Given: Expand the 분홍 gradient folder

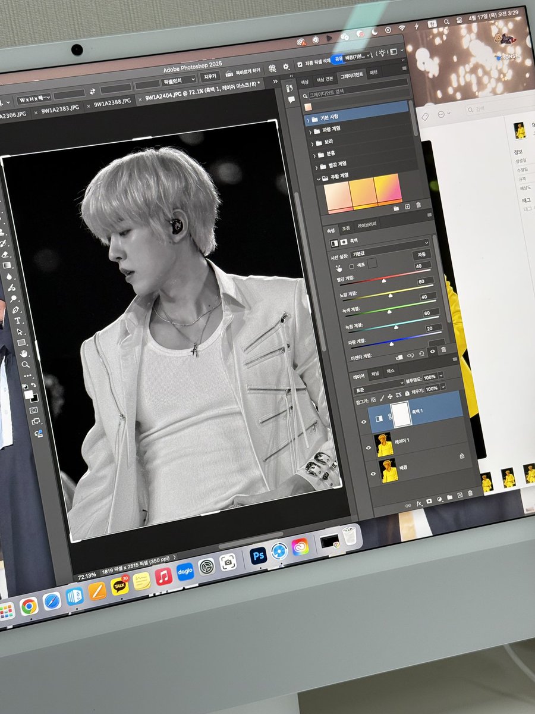Looking at the screenshot, I should coord(314,155).
